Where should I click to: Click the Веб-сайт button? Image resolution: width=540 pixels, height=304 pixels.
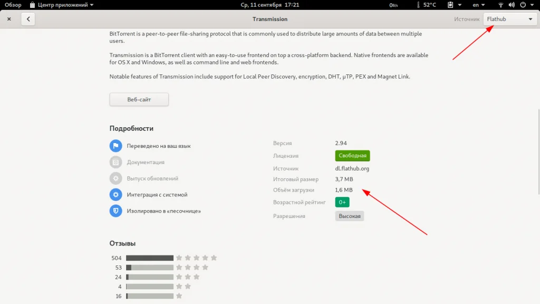[x=139, y=99]
